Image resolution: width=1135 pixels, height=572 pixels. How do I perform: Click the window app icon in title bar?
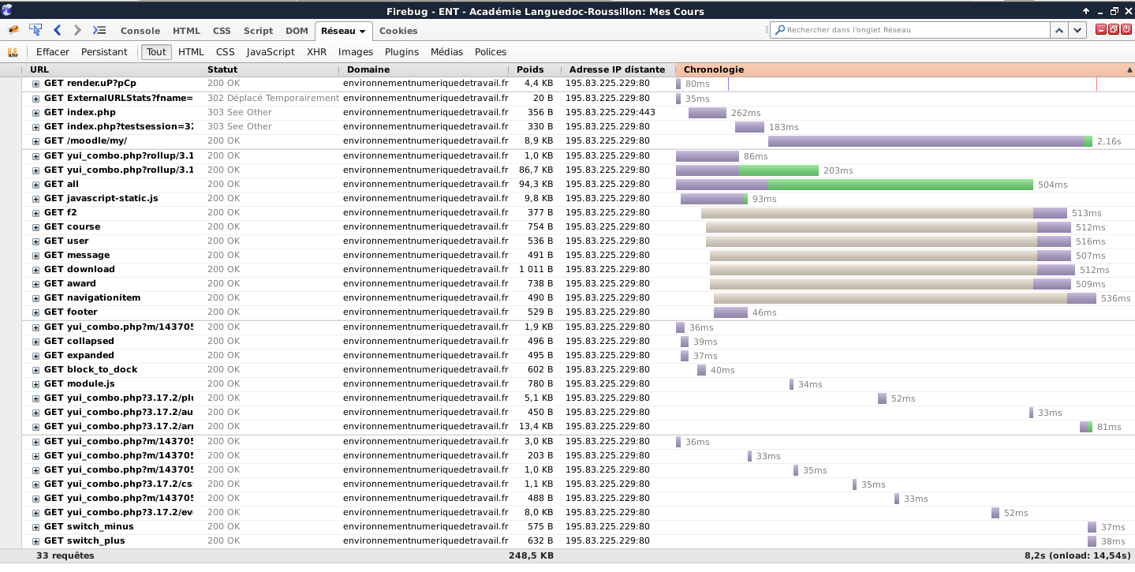(x=7, y=9)
